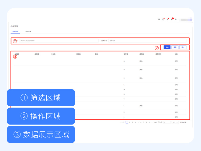Click the ③ 数据展示区域 blue label
Screen dimensions: 201x151
pyautogui.click(x=41, y=134)
